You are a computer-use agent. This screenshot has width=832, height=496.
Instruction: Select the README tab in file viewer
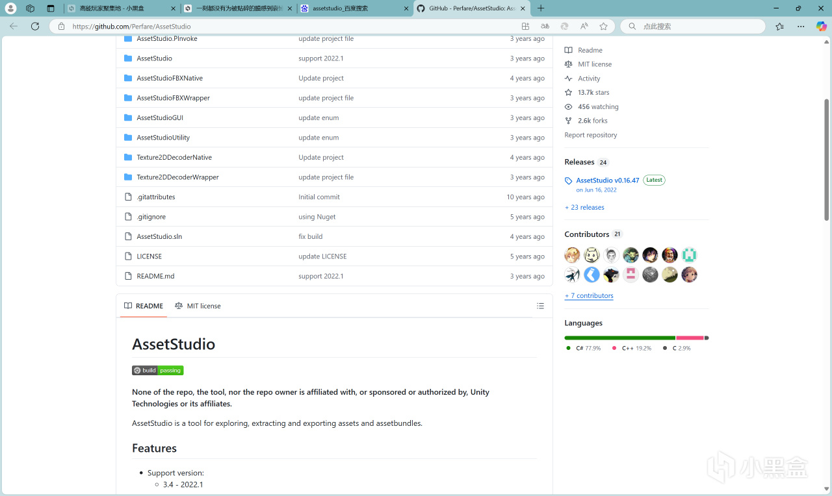coord(144,306)
